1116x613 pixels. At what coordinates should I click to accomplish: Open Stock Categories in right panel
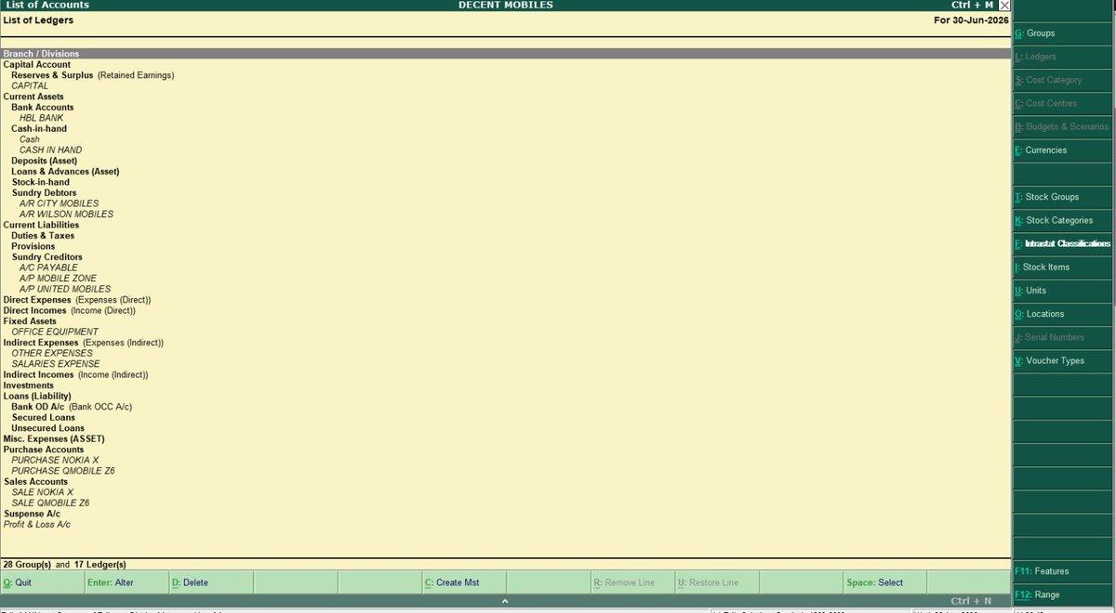coord(1064,220)
